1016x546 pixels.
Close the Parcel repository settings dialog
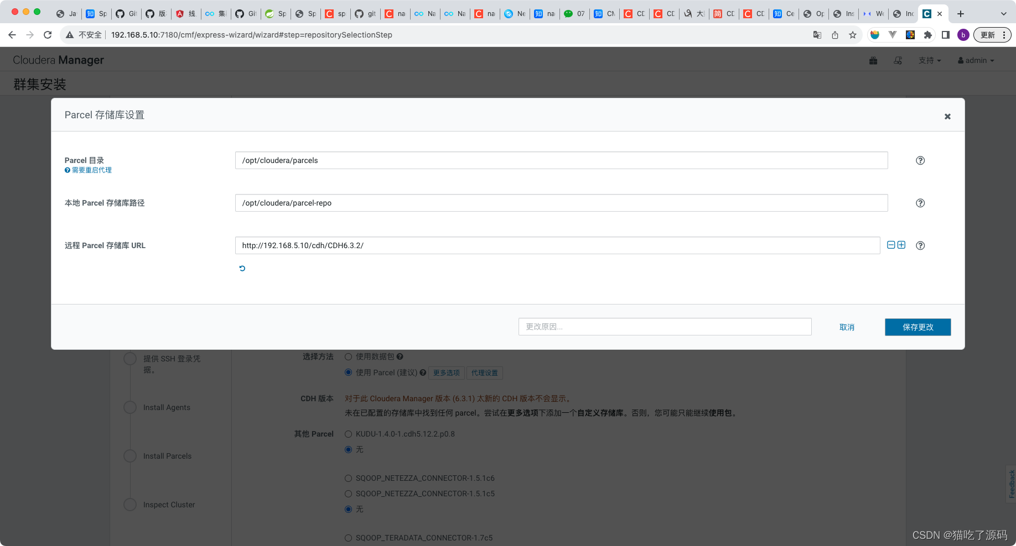pos(947,116)
